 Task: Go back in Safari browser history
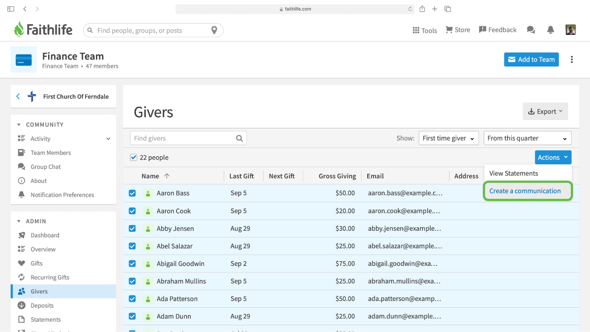25,9
